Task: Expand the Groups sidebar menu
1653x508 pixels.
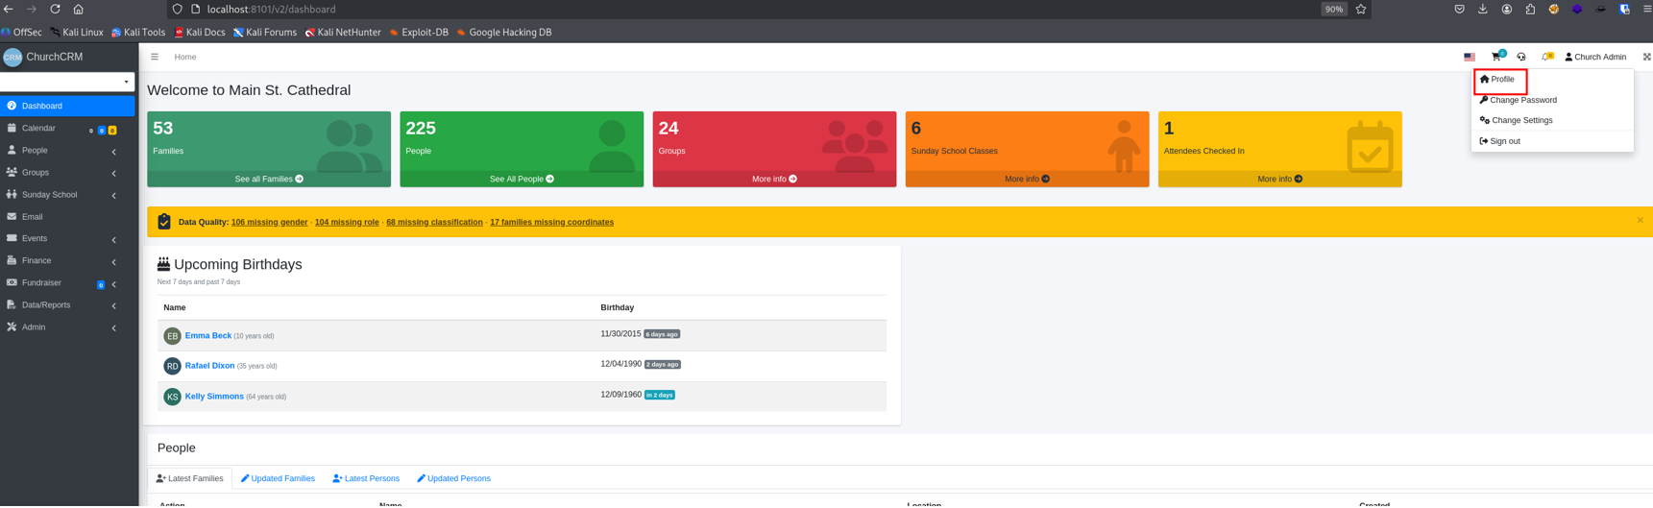Action: pos(67,173)
